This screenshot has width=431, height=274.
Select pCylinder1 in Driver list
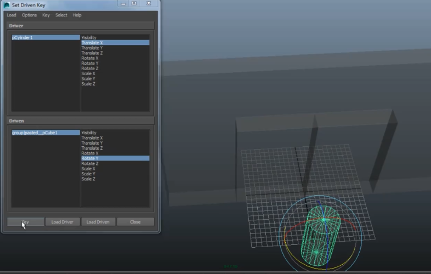(46, 37)
